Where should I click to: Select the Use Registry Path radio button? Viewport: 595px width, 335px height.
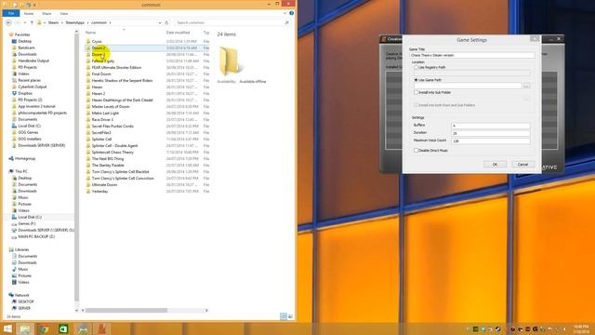point(416,67)
